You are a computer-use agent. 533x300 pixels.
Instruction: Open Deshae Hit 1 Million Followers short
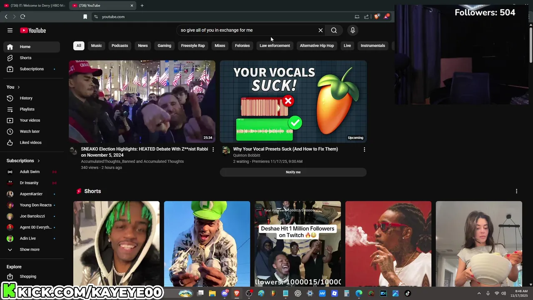tap(298, 244)
